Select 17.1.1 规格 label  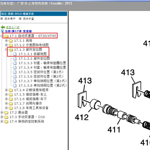[x=23, y=41]
